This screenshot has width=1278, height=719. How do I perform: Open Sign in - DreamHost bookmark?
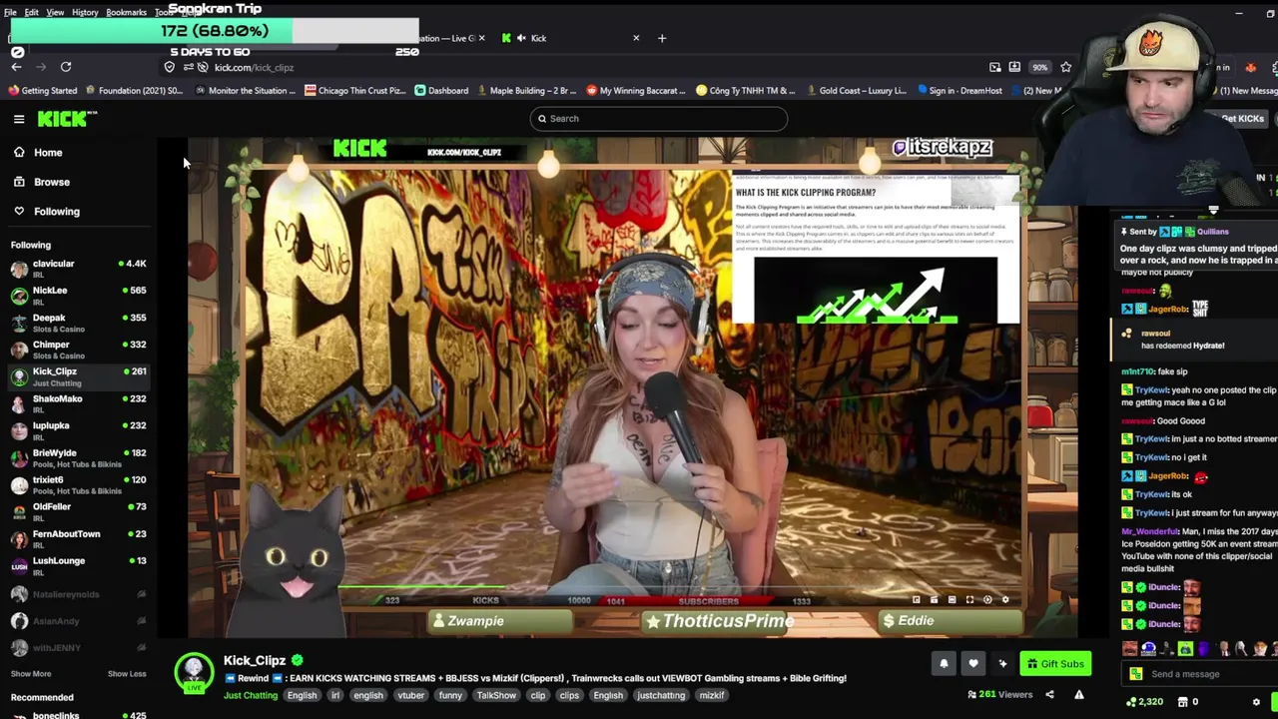tap(958, 91)
